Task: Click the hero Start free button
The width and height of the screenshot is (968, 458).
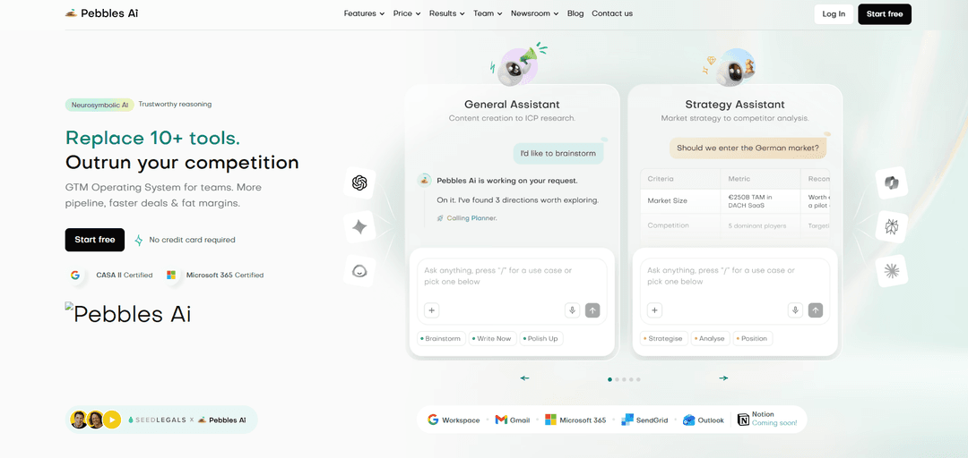Action: pyautogui.click(x=94, y=240)
